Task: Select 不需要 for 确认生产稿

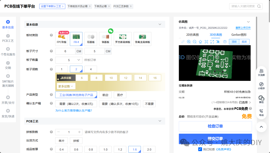Action: 149,104
